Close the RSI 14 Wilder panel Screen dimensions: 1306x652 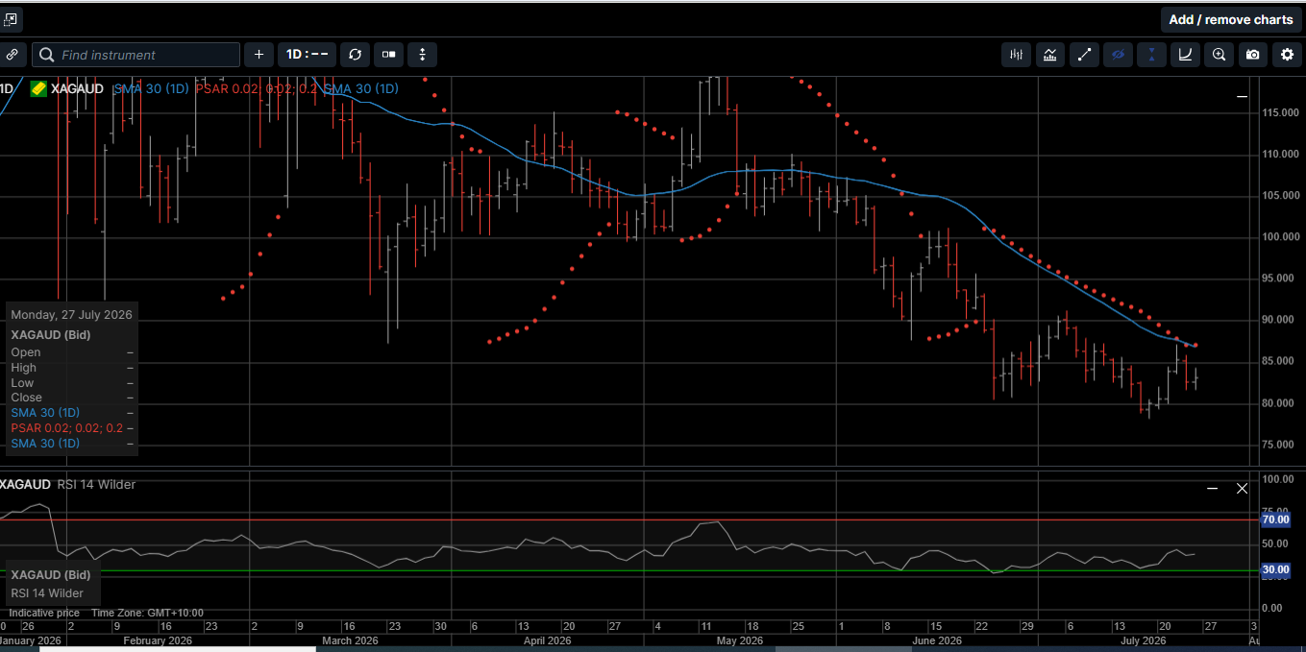[x=1242, y=489]
